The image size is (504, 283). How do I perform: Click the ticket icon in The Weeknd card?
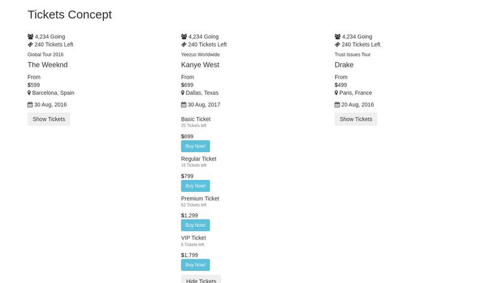[30, 45]
